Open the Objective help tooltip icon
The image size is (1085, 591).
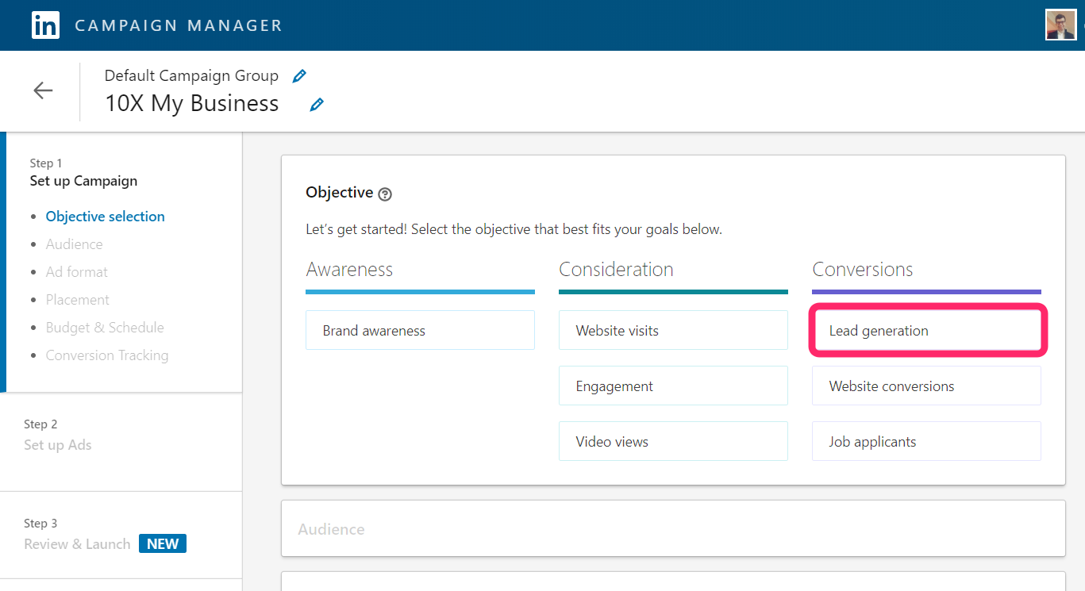tap(385, 193)
